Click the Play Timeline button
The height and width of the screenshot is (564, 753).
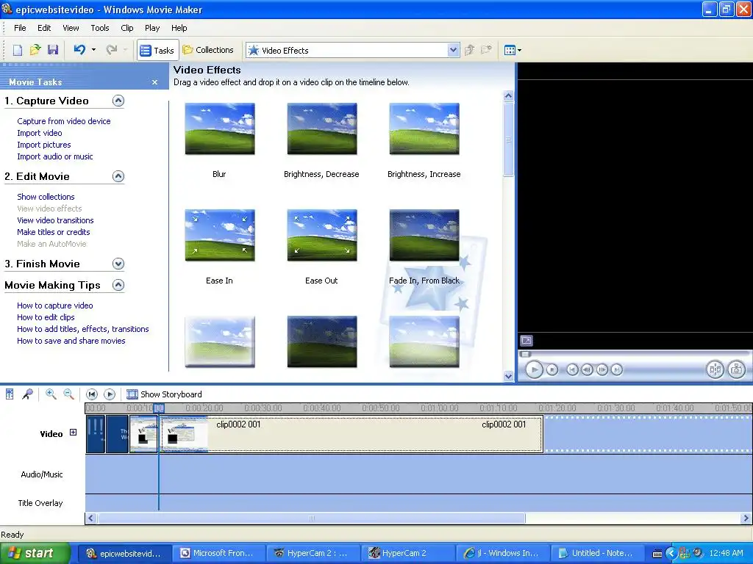click(110, 394)
